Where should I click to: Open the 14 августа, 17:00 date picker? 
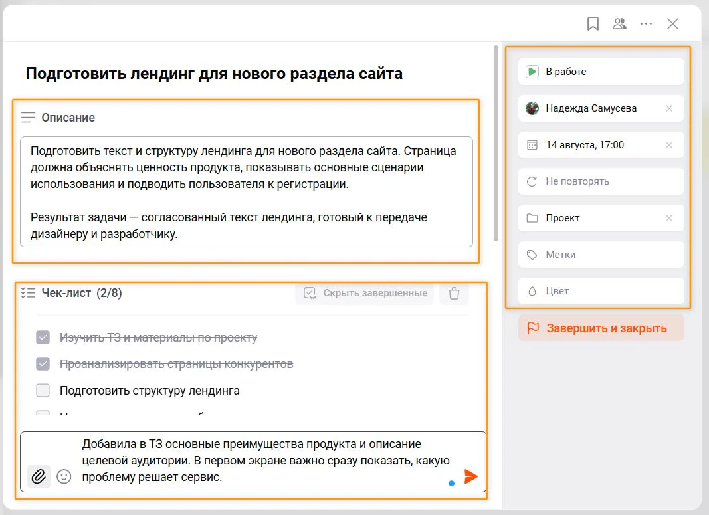[x=601, y=145]
